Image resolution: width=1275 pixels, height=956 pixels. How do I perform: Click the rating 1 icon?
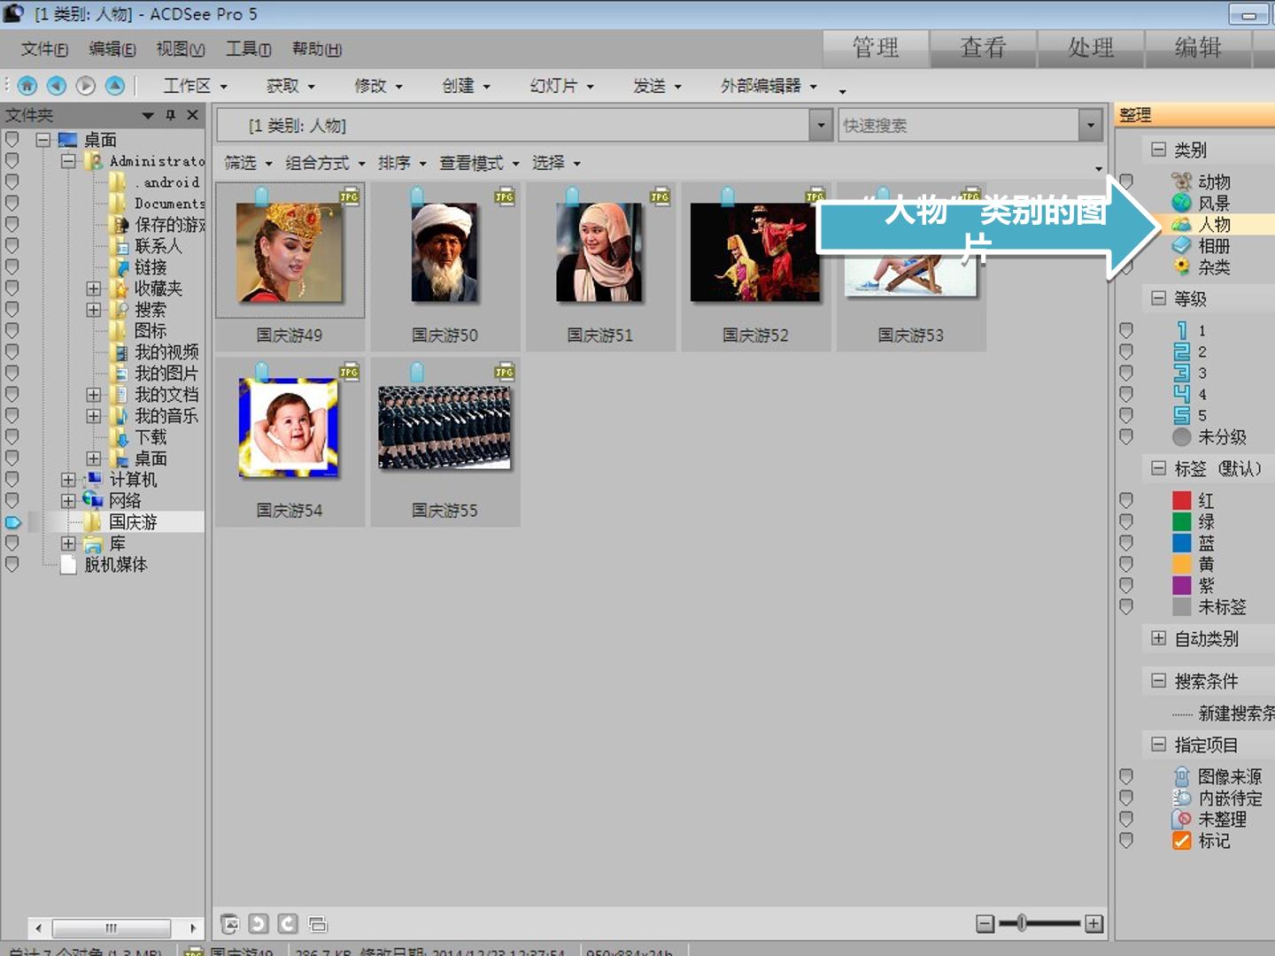pos(1181,330)
